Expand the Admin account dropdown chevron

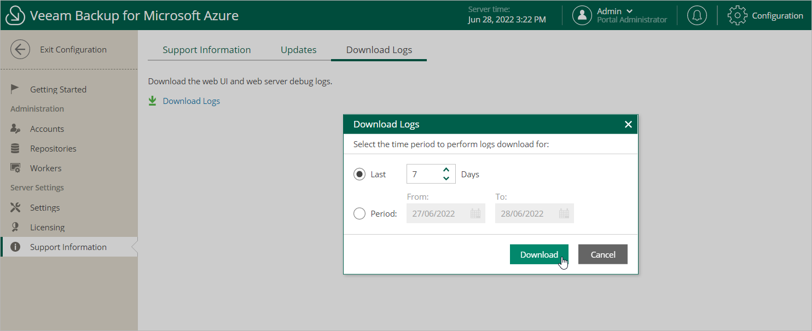coord(629,11)
